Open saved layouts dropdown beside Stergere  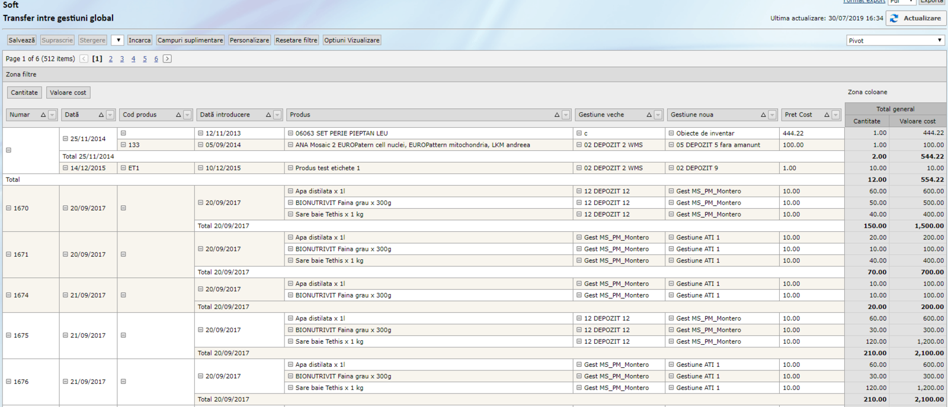117,40
